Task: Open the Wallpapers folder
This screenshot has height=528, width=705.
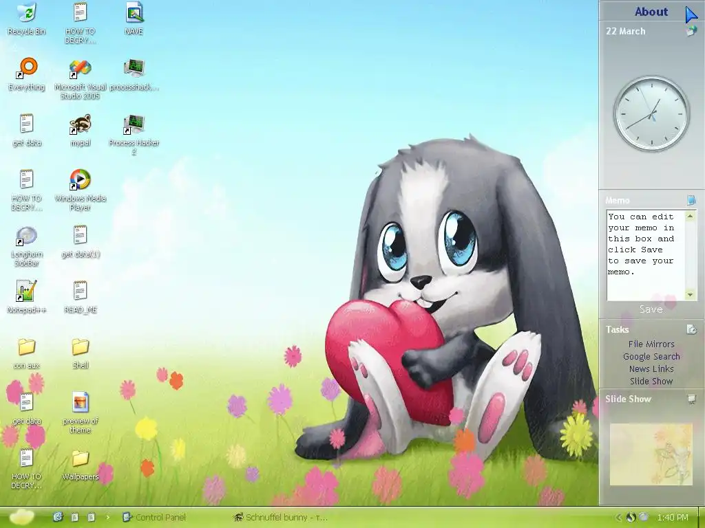Action: point(80,465)
